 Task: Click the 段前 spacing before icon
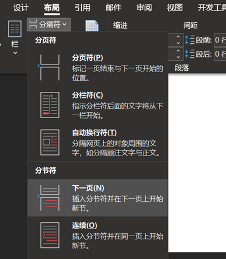click(189, 40)
